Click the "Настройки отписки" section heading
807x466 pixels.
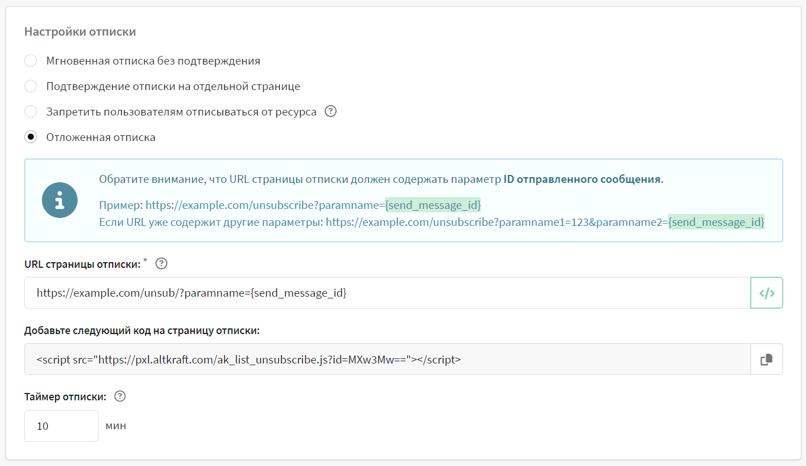click(80, 32)
